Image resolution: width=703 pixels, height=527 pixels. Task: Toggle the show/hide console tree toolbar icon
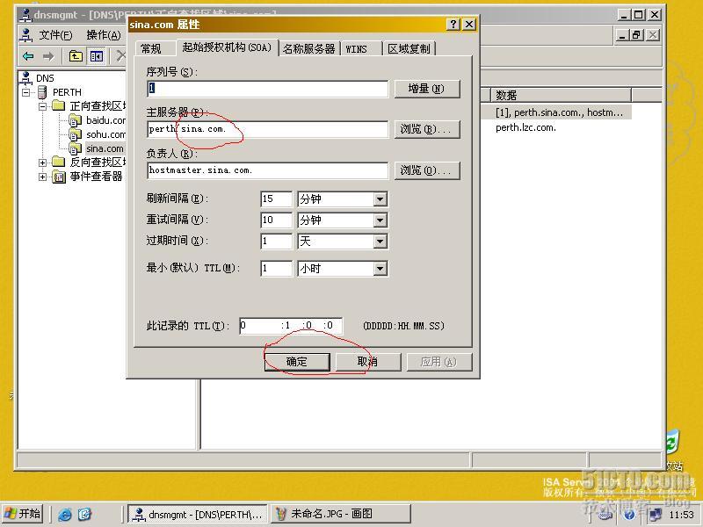[97, 56]
